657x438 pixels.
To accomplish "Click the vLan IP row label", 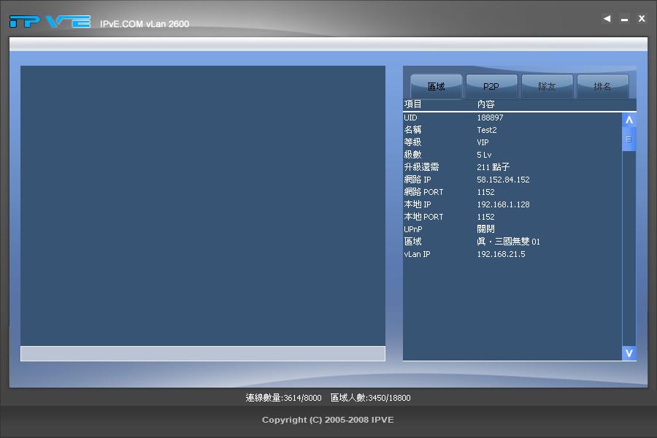I will point(417,254).
